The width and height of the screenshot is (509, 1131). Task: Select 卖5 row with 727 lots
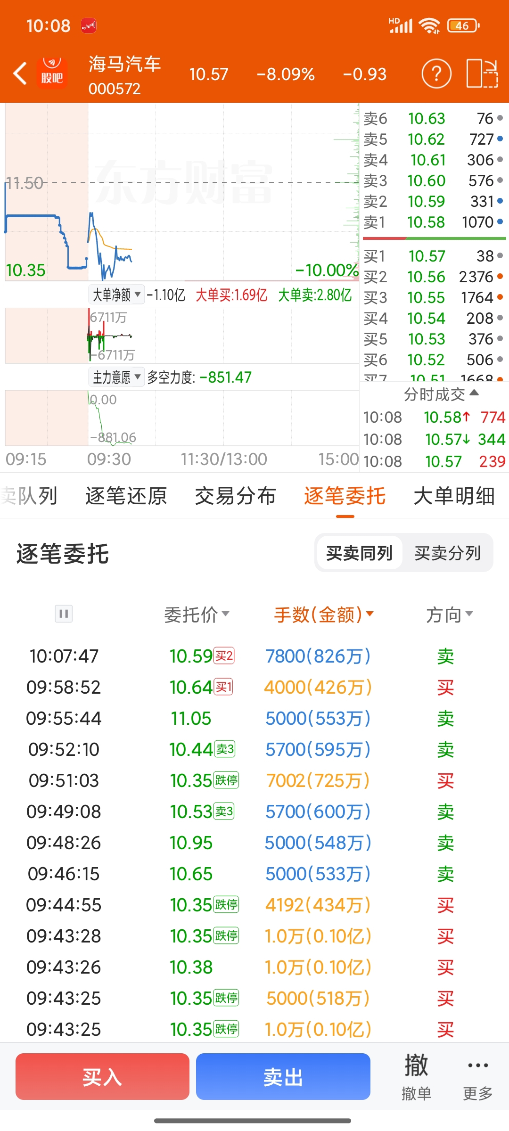pos(434,139)
